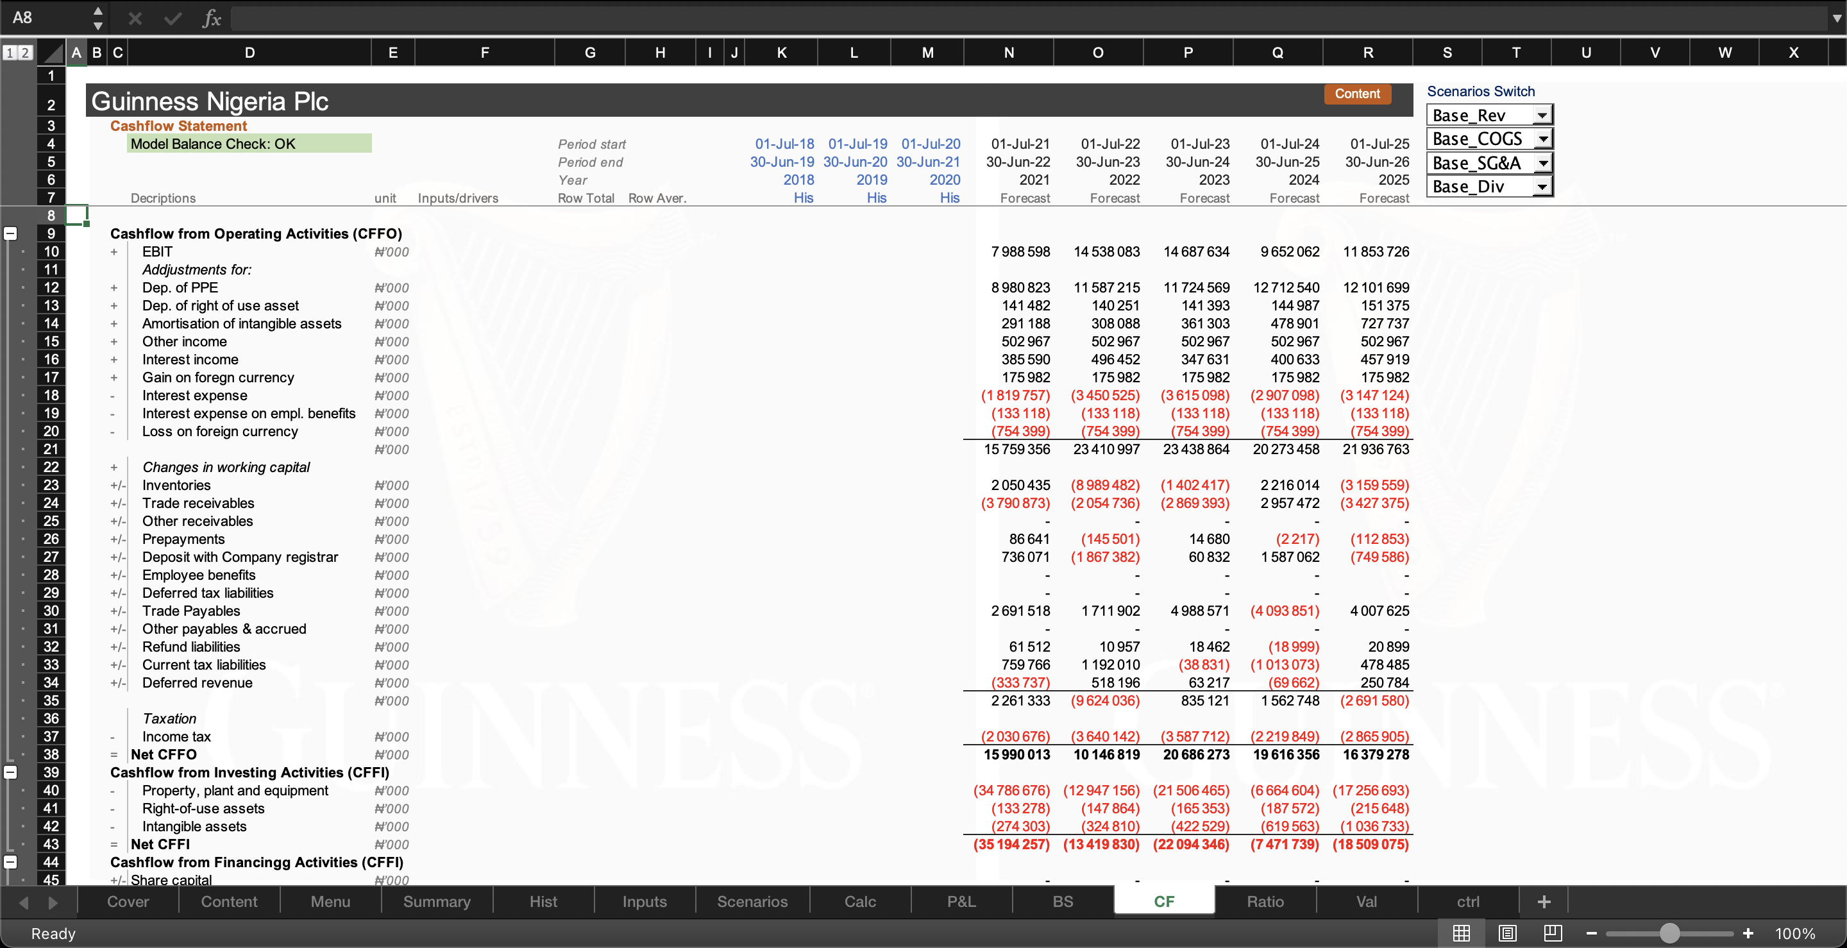Open the Base_Div scenario dropdown
The height and width of the screenshot is (948, 1847).
[x=1542, y=187]
